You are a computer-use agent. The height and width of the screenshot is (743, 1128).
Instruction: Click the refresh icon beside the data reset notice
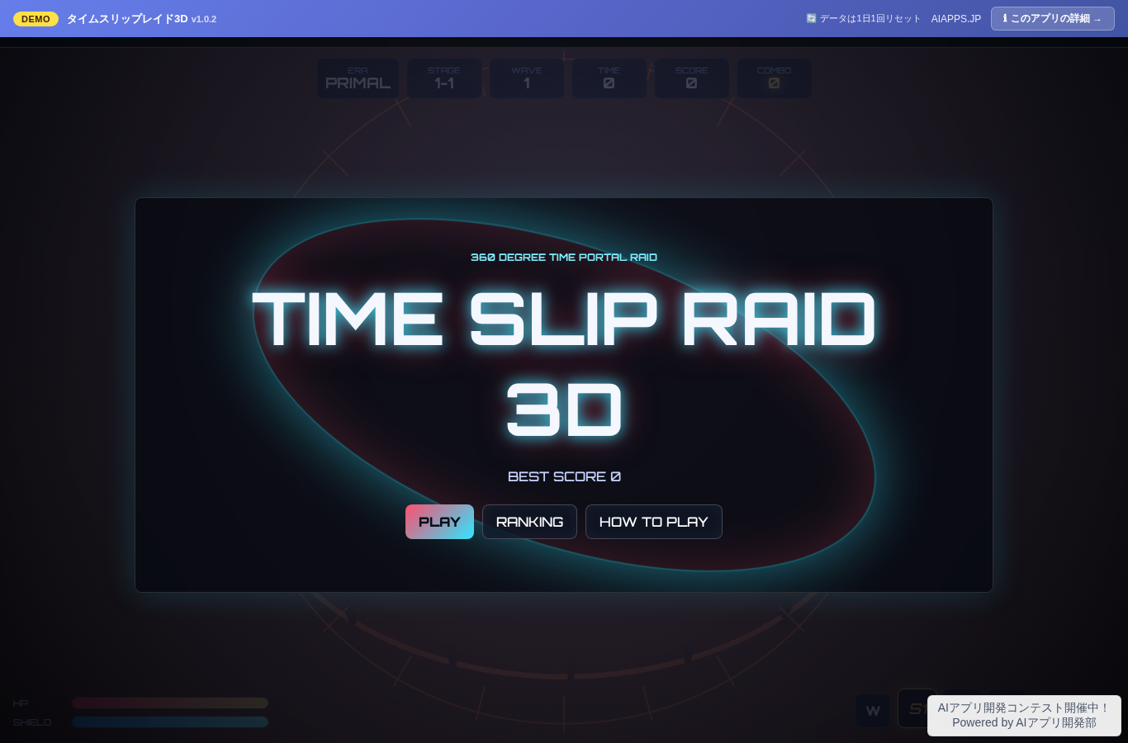click(811, 18)
